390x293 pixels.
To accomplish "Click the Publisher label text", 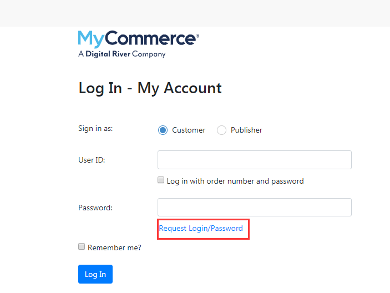I will [x=246, y=130].
